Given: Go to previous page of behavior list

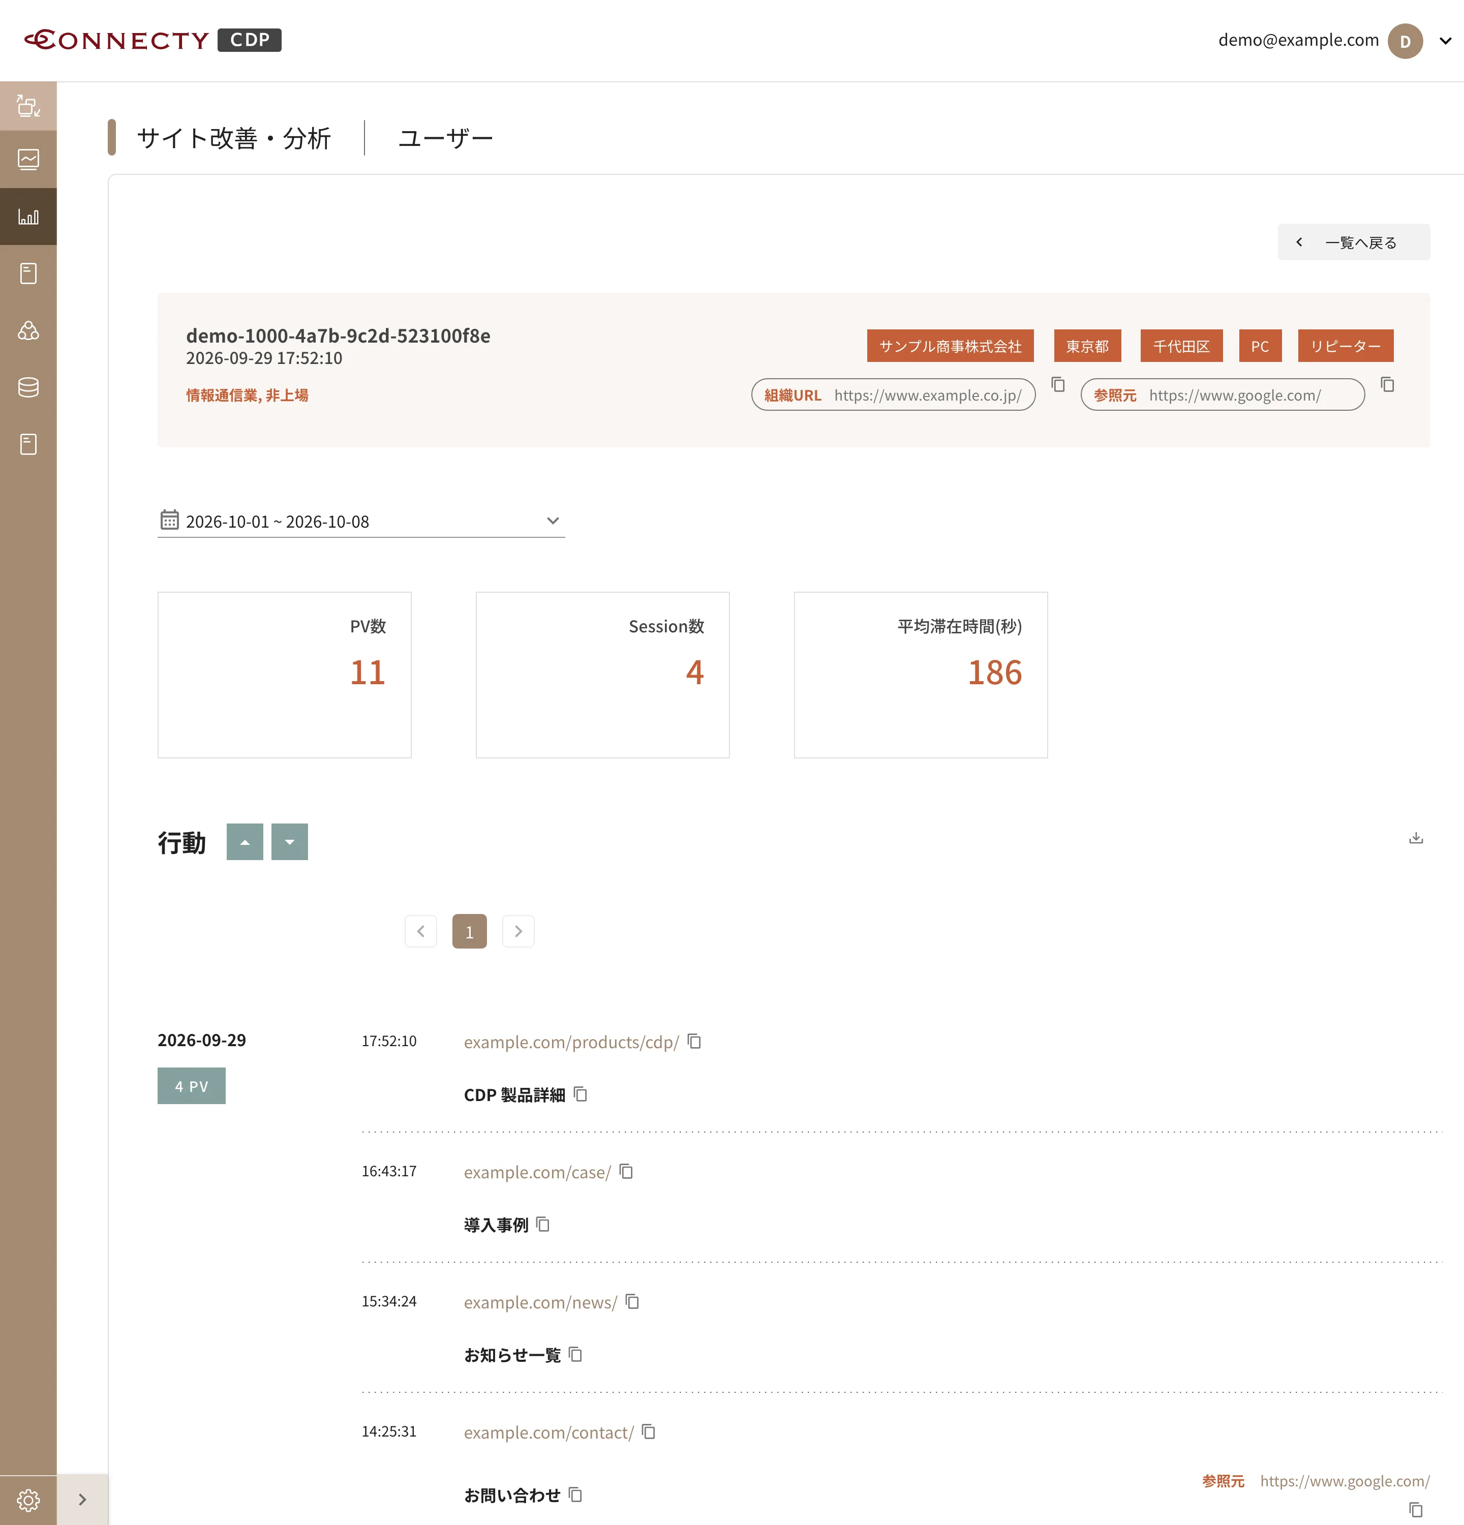Looking at the screenshot, I should point(421,931).
